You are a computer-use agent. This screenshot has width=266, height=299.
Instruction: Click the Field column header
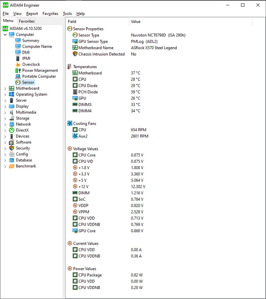[x=97, y=22]
